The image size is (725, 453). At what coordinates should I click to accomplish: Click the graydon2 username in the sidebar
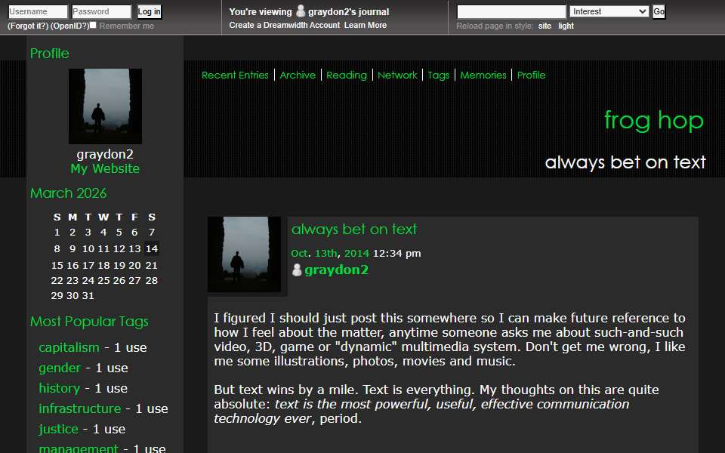click(105, 154)
